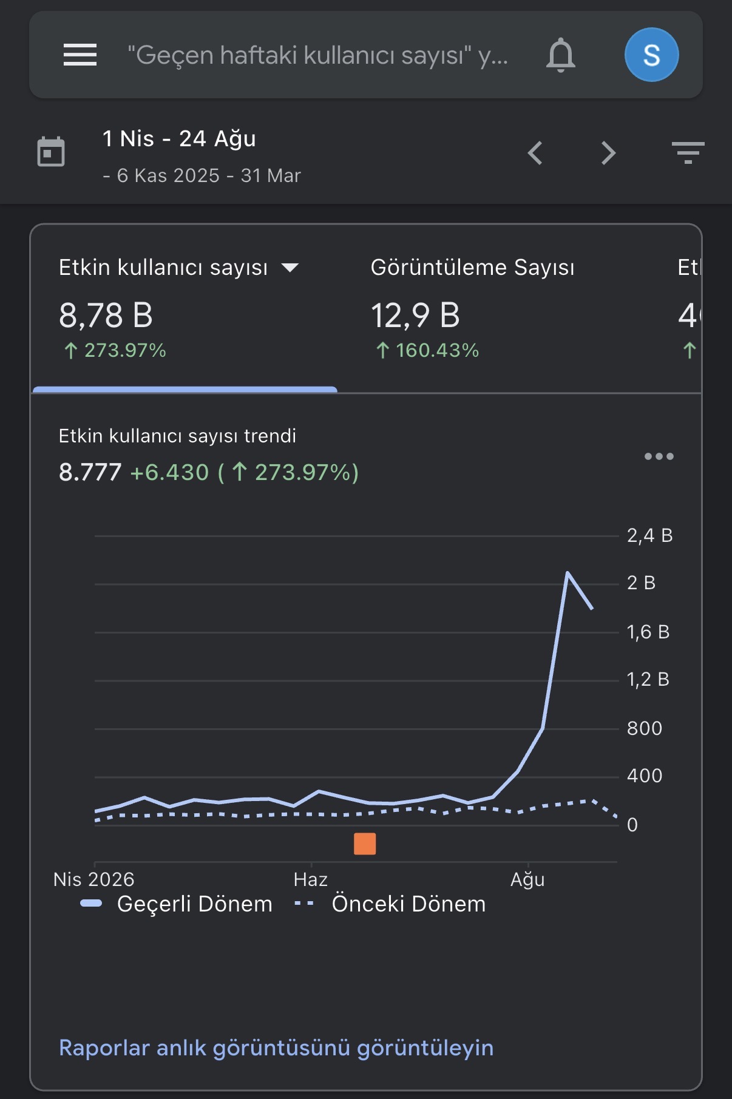The width and height of the screenshot is (732, 1099).
Task: Open the calendar date picker icon
Action: 51,152
